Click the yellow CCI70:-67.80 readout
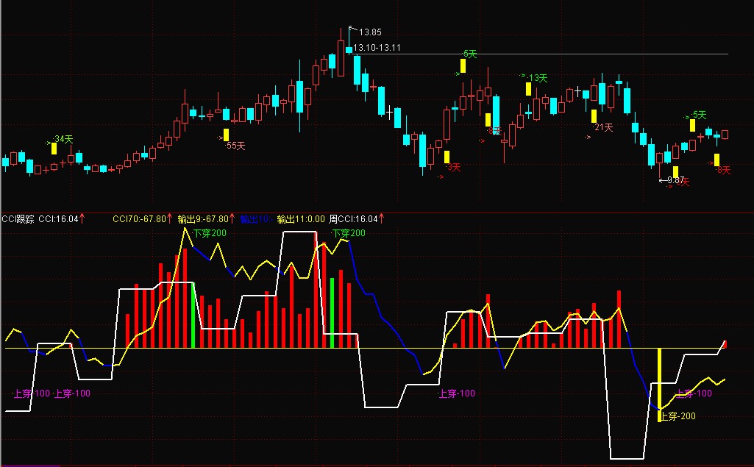 tap(139, 219)
